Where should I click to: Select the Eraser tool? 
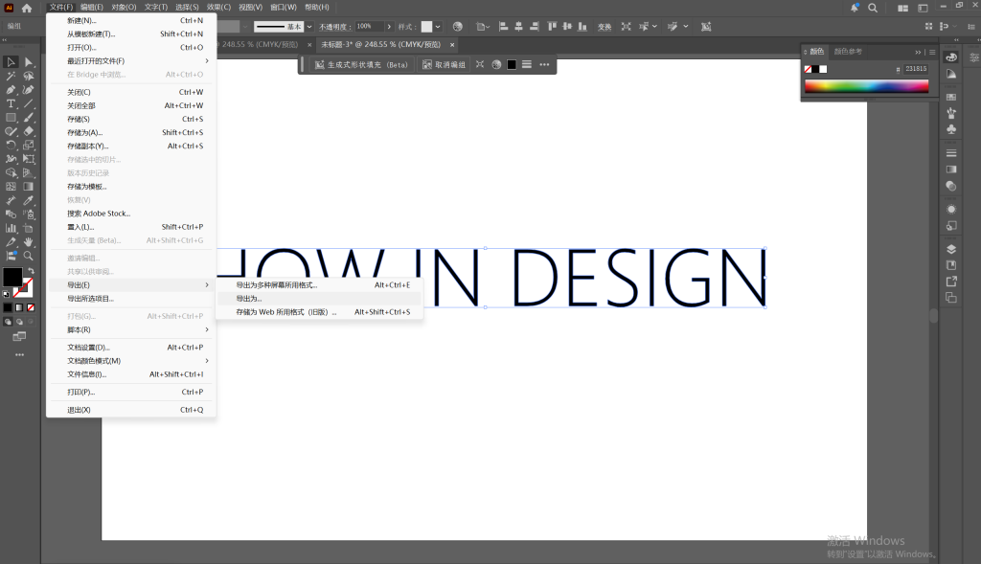click(x=28, y=131)
